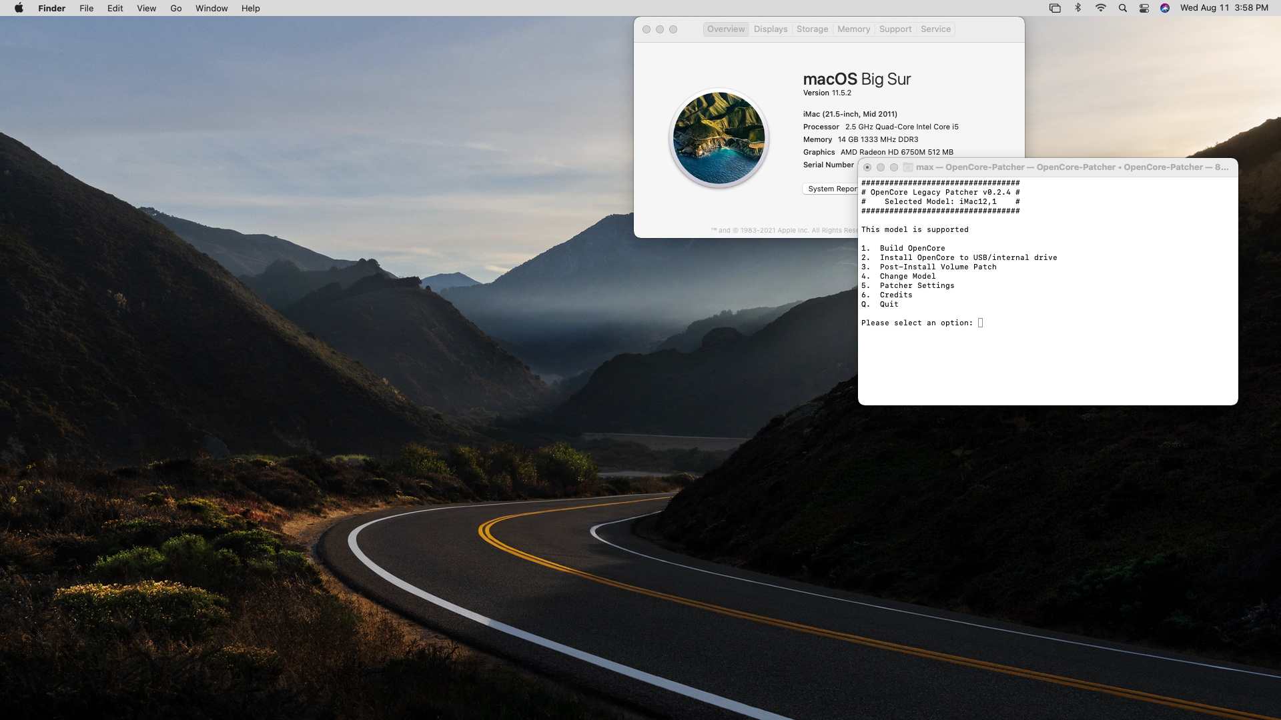Click the iMac (21.5-inch, Mid 2011) text
The image size is (1281, 720).
(x=850, y=114)
